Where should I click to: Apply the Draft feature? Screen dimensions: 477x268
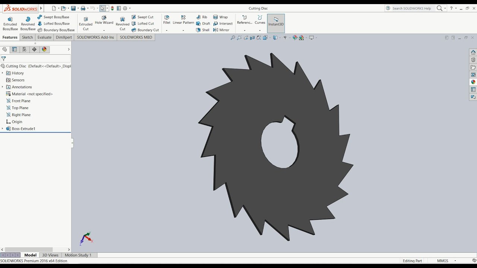pyautogui.click(x=203, y=23)
